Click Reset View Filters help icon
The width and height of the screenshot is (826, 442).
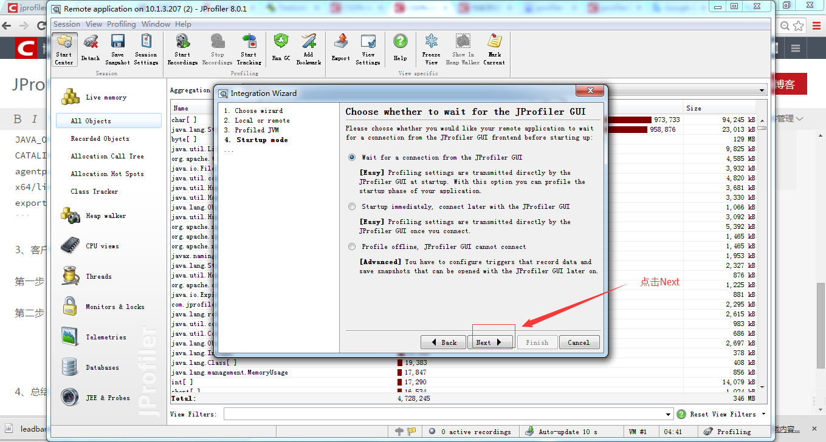tap(681, 414)
